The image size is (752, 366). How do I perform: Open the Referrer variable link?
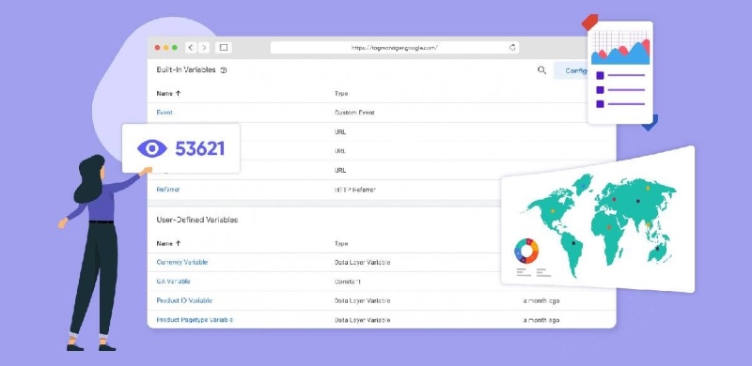coord(168,190)
